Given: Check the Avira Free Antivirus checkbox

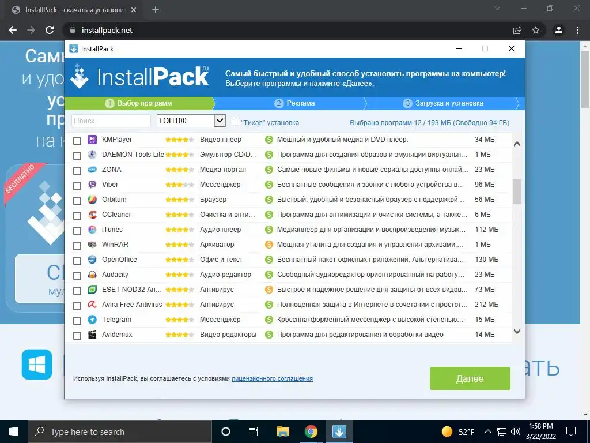Looking at the screenshot, I should [x=77, y=306].
